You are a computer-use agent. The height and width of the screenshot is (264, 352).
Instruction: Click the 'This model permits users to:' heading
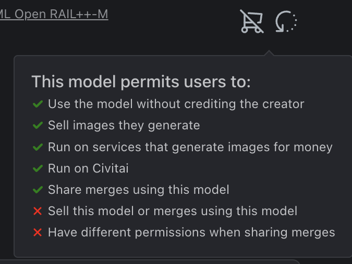(141, 82)
